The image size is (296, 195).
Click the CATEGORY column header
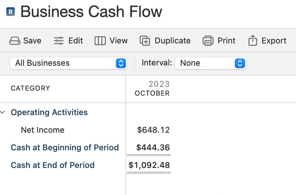[x=30, y=88]
